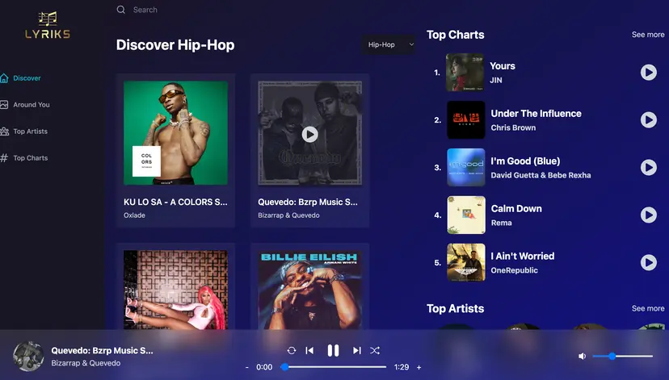Viewport: 669px width, 380px height.
Task: Go back to previous track
Action: point(309,350)
